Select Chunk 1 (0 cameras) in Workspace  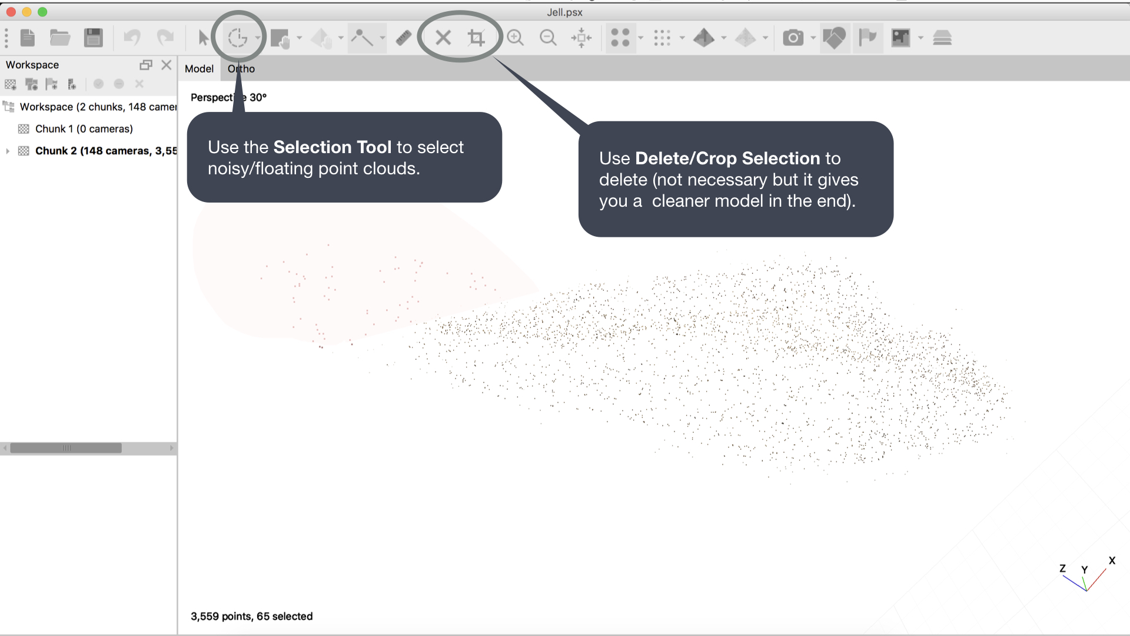click(84, 129)
